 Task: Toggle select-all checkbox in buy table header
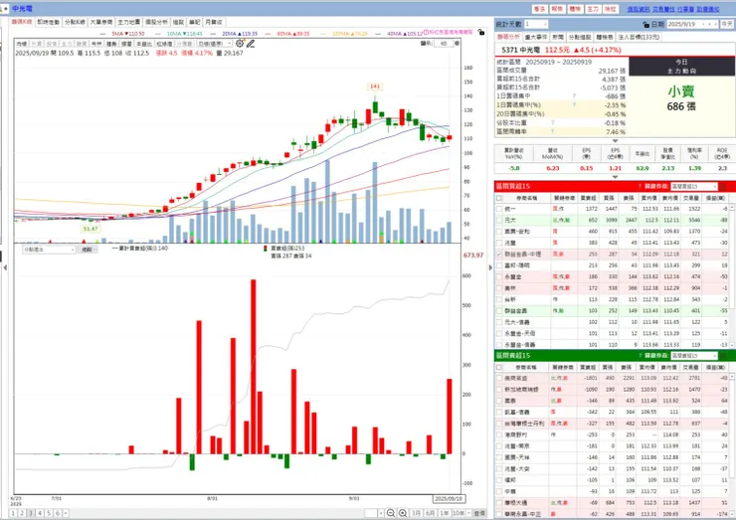click(x=499, y=198)
